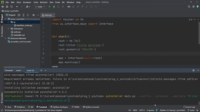Viewport: 200px width, 112px height.
Task: Open the Window menu
Action: click(x=70, y=2)
